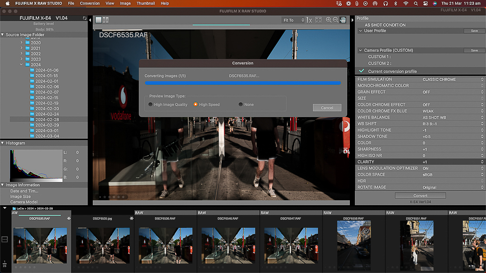
Task: Collapse the filmstrip with the triangle icon
Action: pos(5,208)
